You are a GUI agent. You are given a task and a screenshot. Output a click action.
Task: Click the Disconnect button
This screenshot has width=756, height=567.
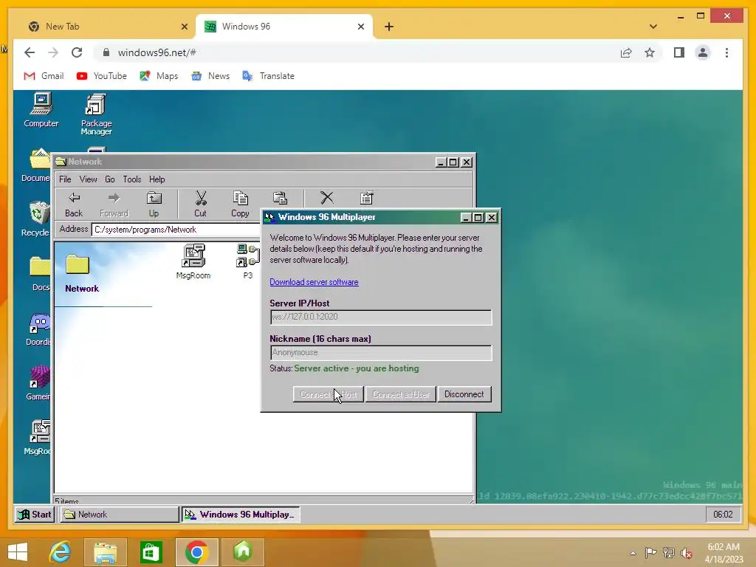click(x=464, y=394)
